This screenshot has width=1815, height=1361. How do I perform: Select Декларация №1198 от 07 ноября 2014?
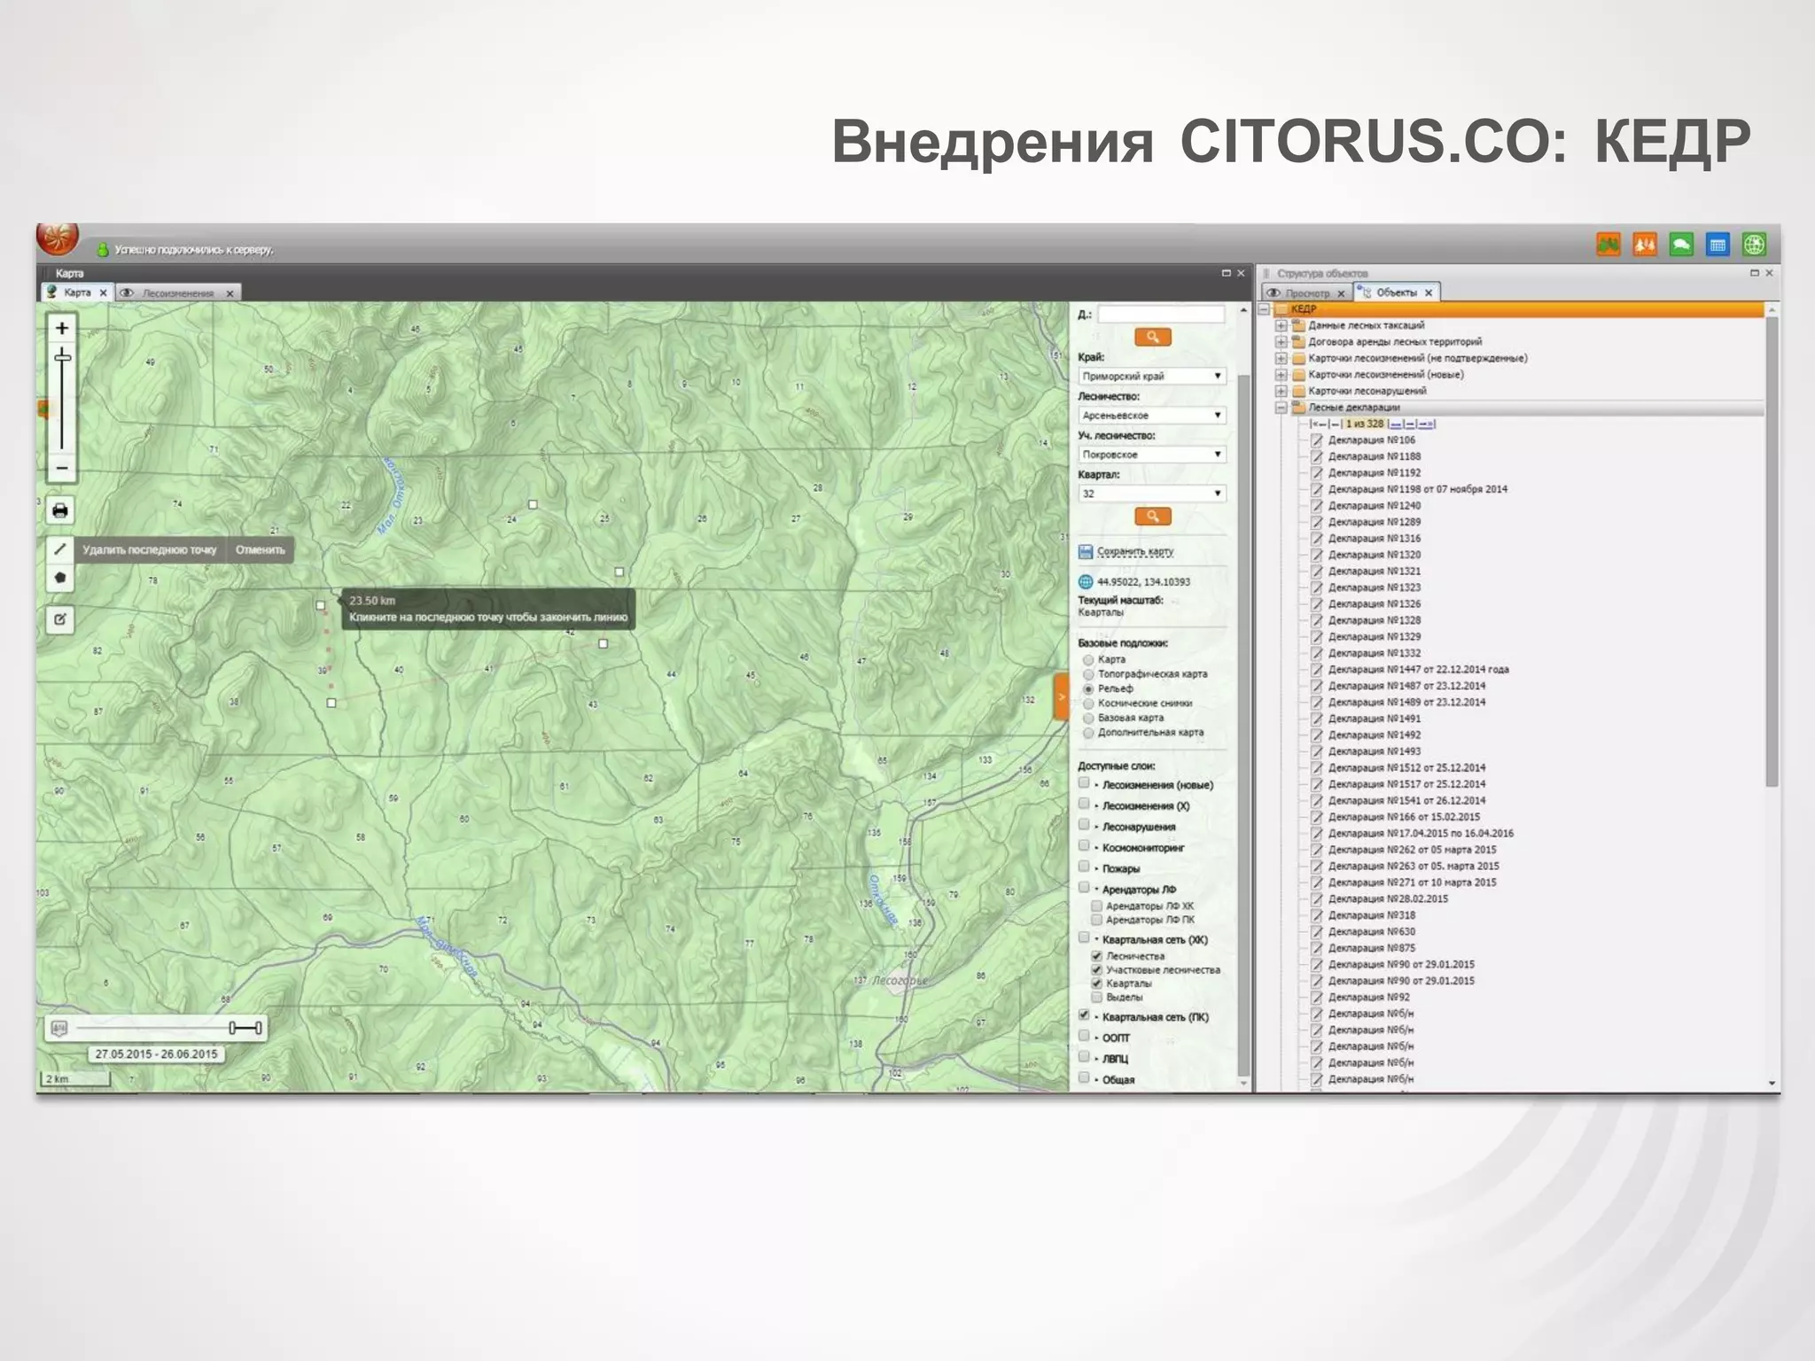point(1417,489)
